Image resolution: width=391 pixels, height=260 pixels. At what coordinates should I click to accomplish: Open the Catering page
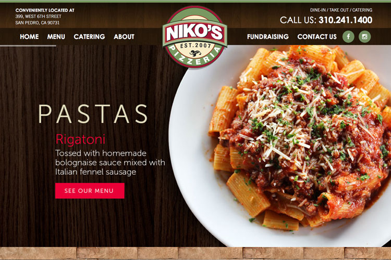[x=89, y=36]
